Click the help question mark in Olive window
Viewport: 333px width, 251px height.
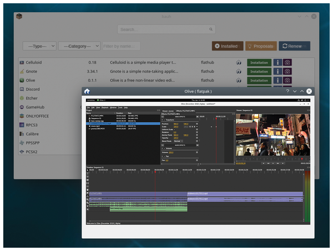287,91
